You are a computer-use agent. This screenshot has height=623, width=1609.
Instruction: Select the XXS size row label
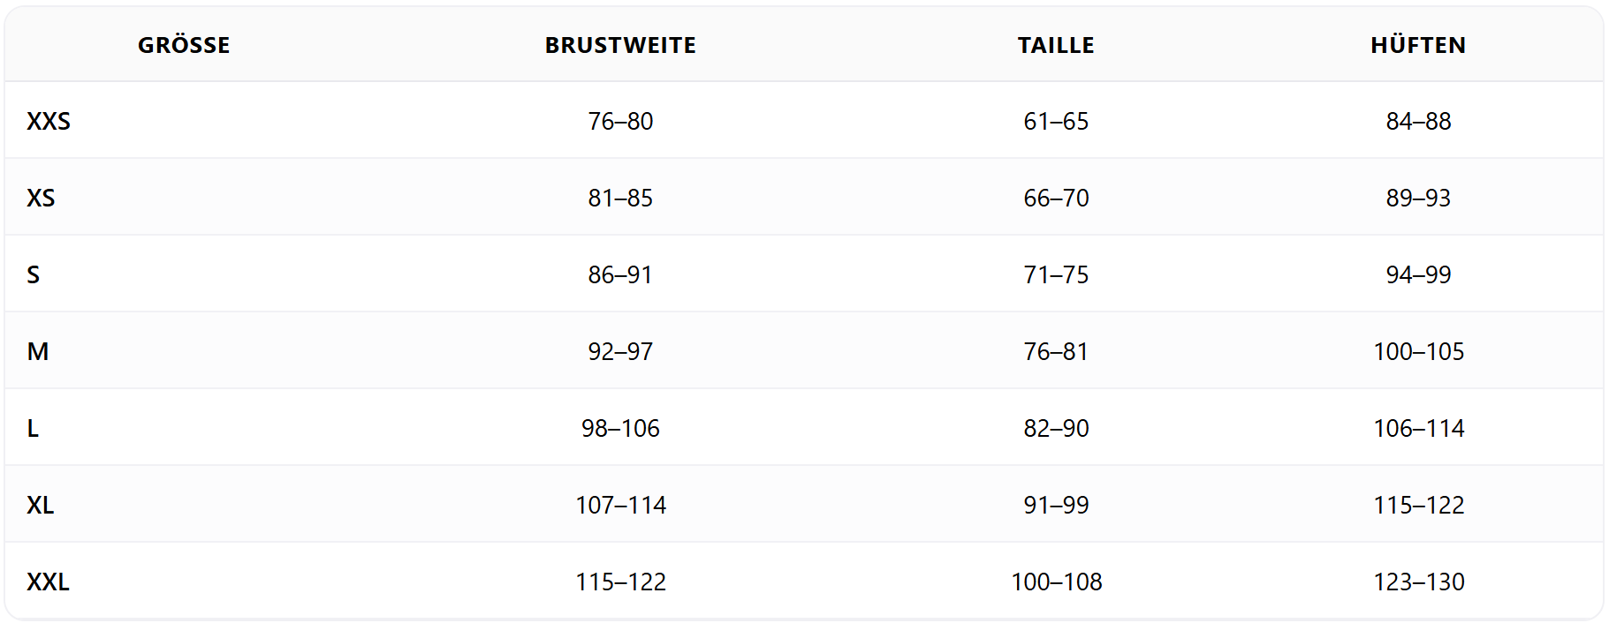click(x=49, y=121)
